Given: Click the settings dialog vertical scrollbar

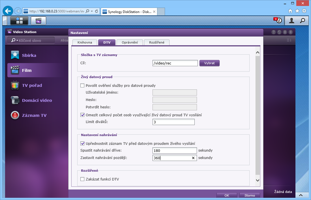Looking at the screenshot, I should [258, 113].
